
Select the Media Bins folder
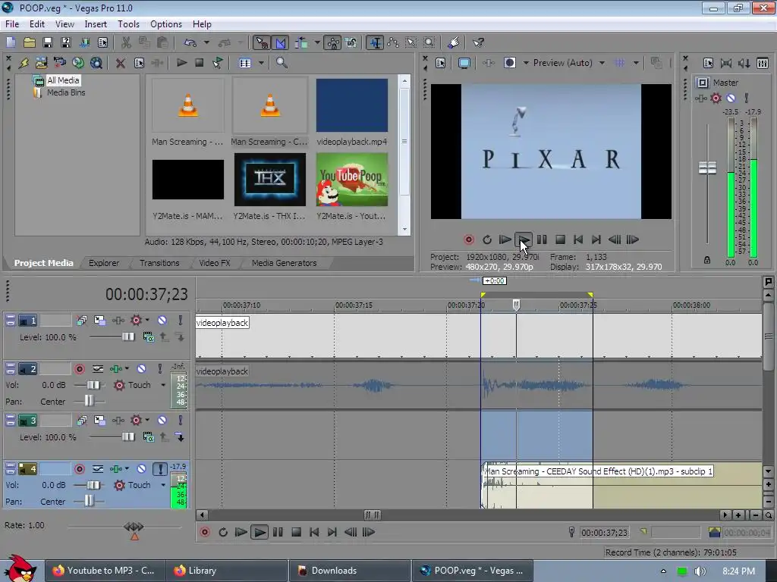coord(66,92)
